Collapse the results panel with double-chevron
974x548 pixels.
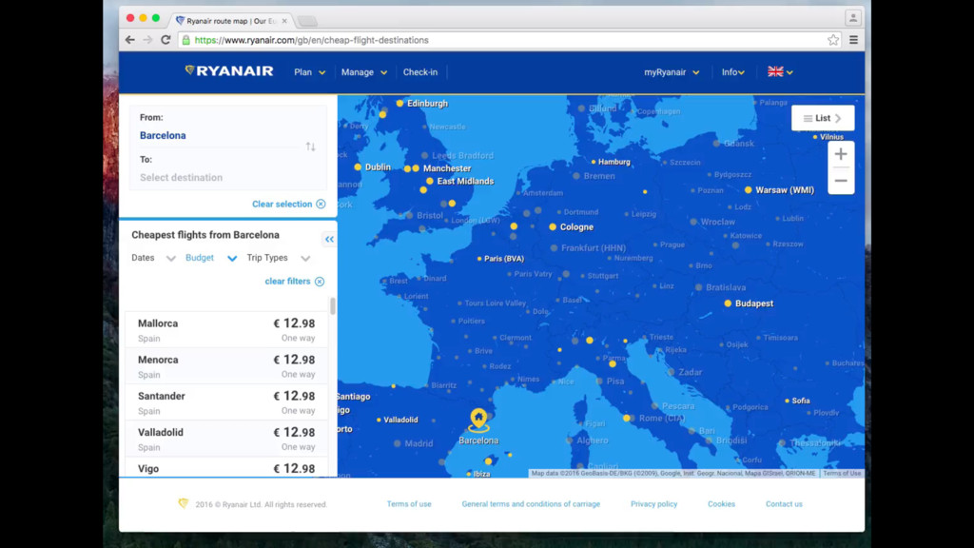coord(329,239)
